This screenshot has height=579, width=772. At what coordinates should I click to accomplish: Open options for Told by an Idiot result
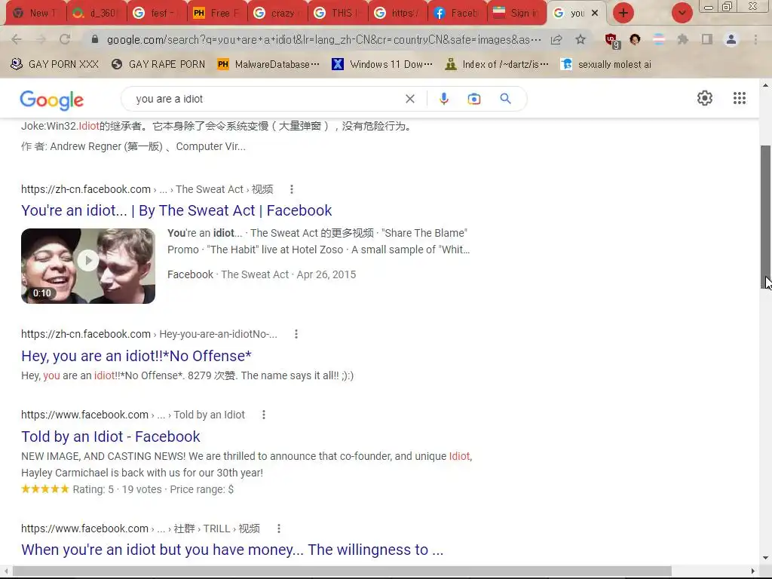click(264, 415)
